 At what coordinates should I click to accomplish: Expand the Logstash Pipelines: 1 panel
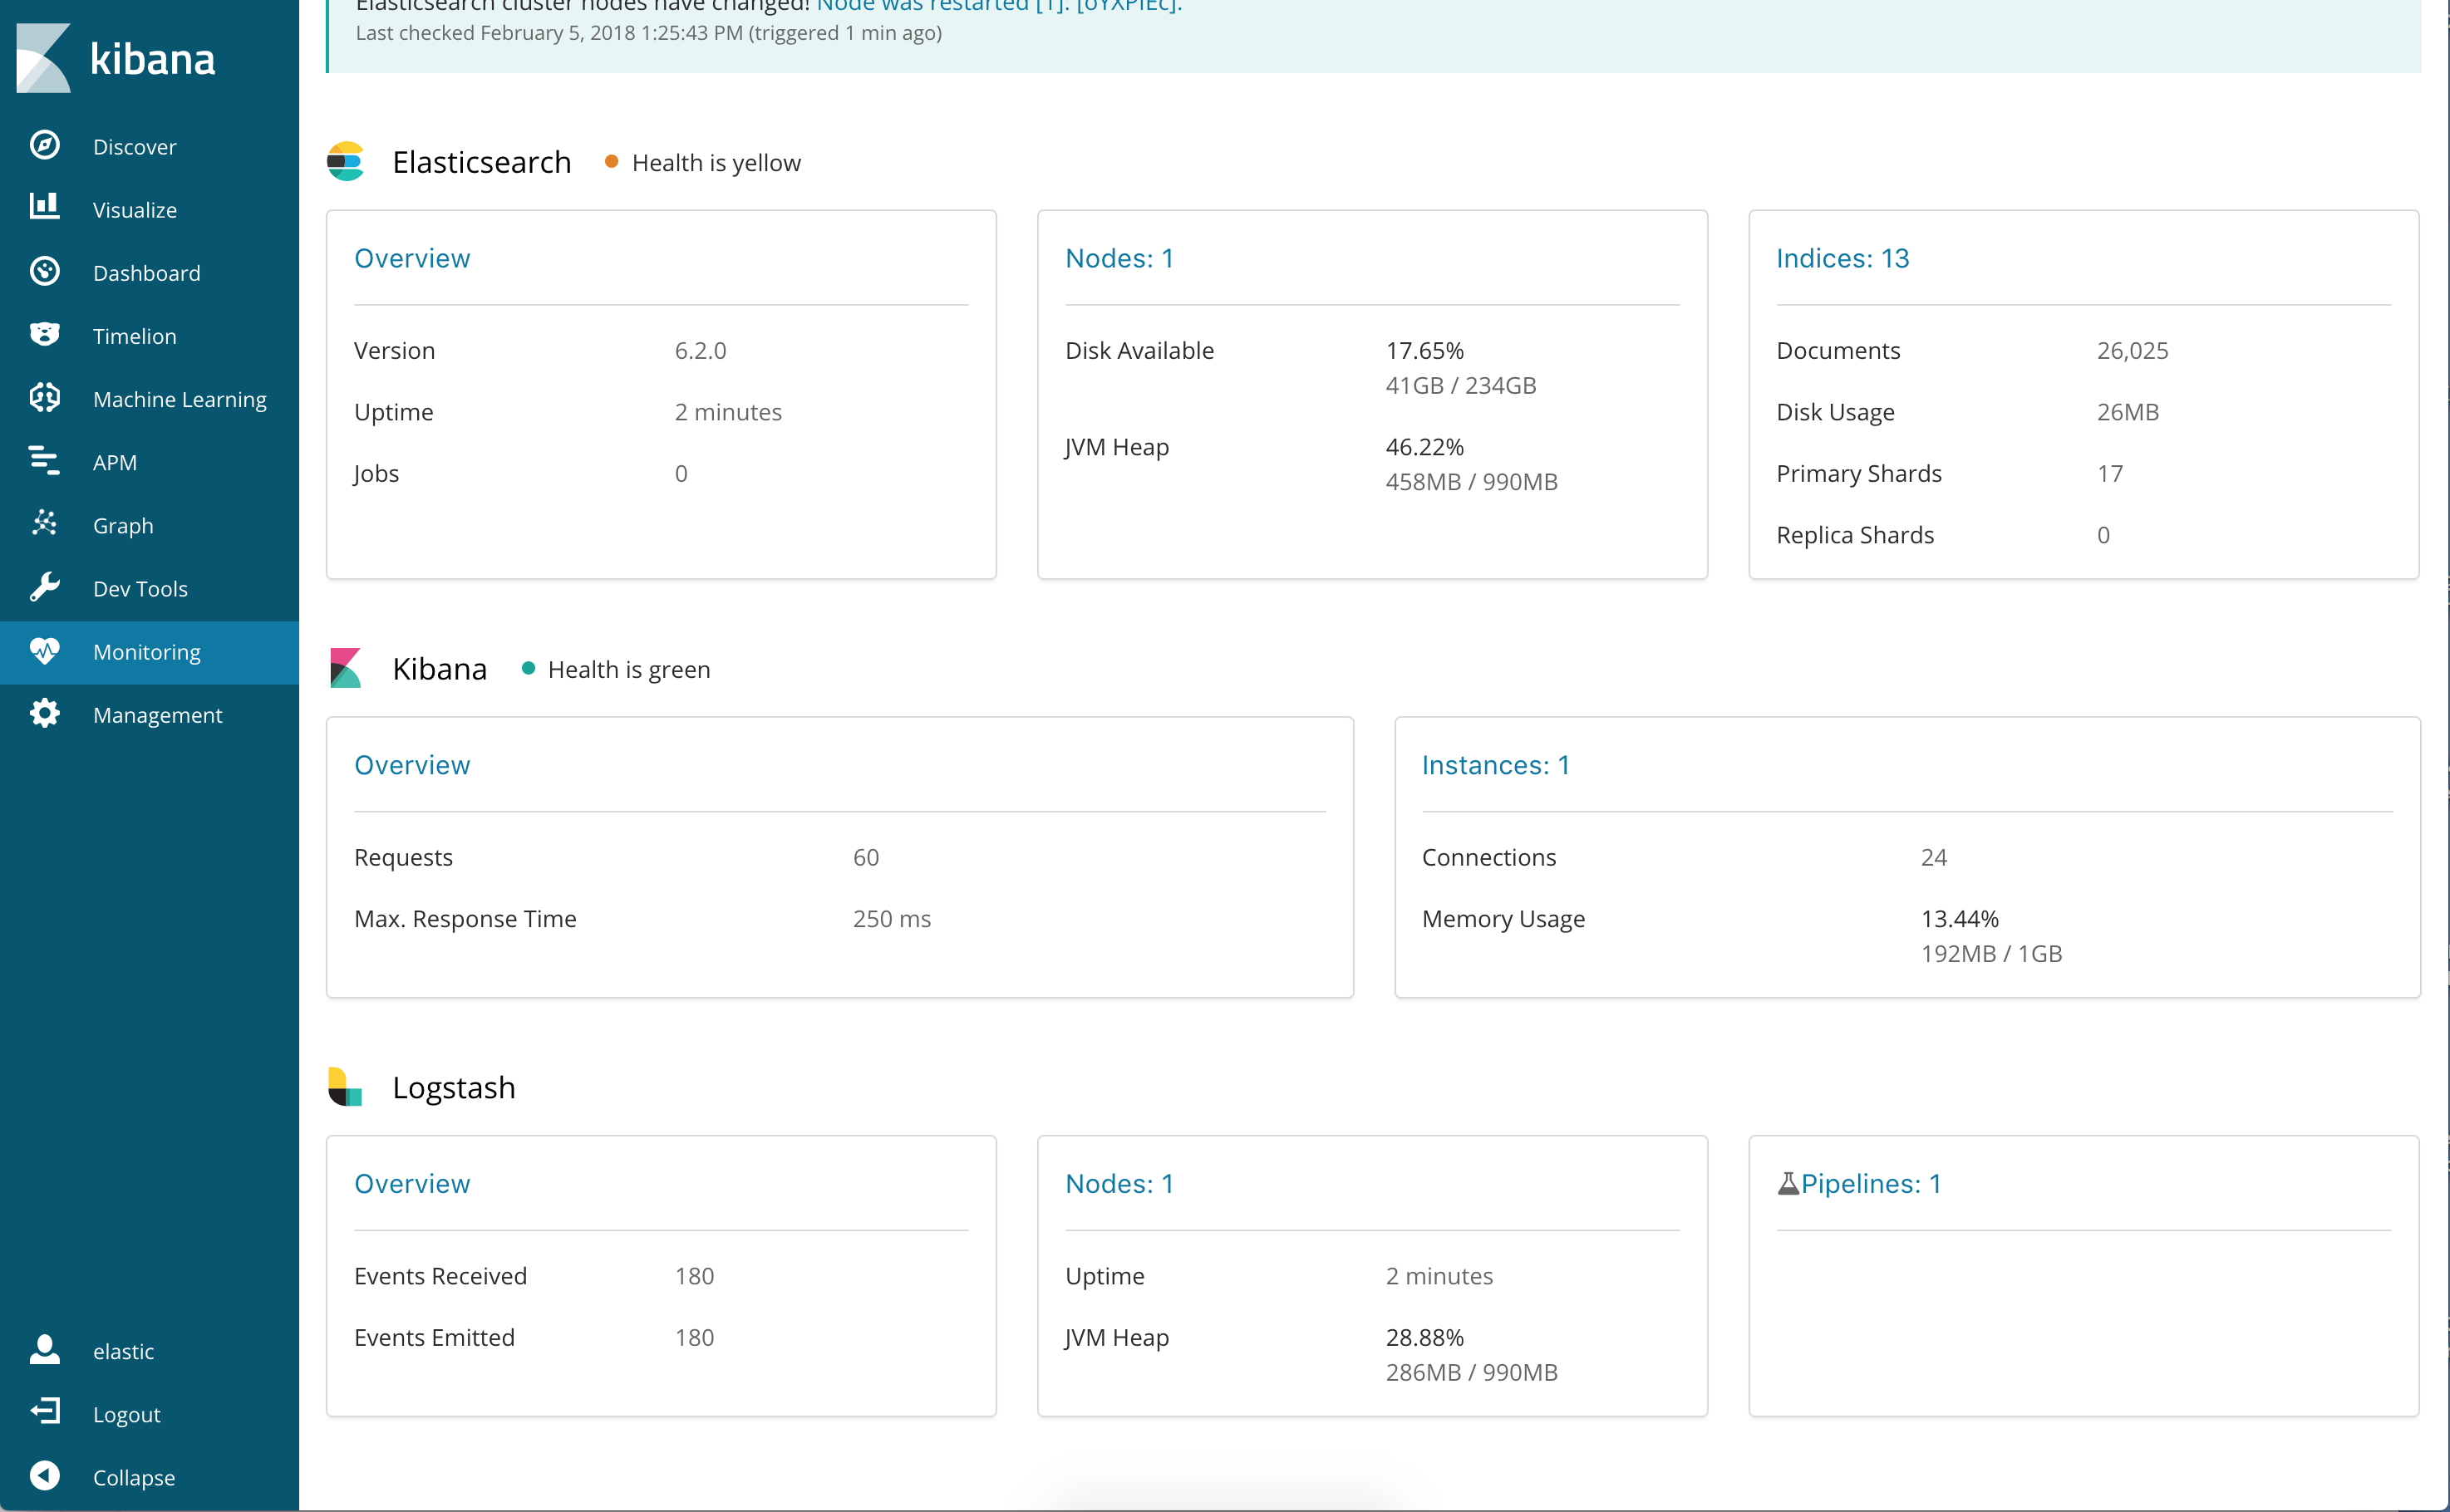click(x=1858, y=1183)
